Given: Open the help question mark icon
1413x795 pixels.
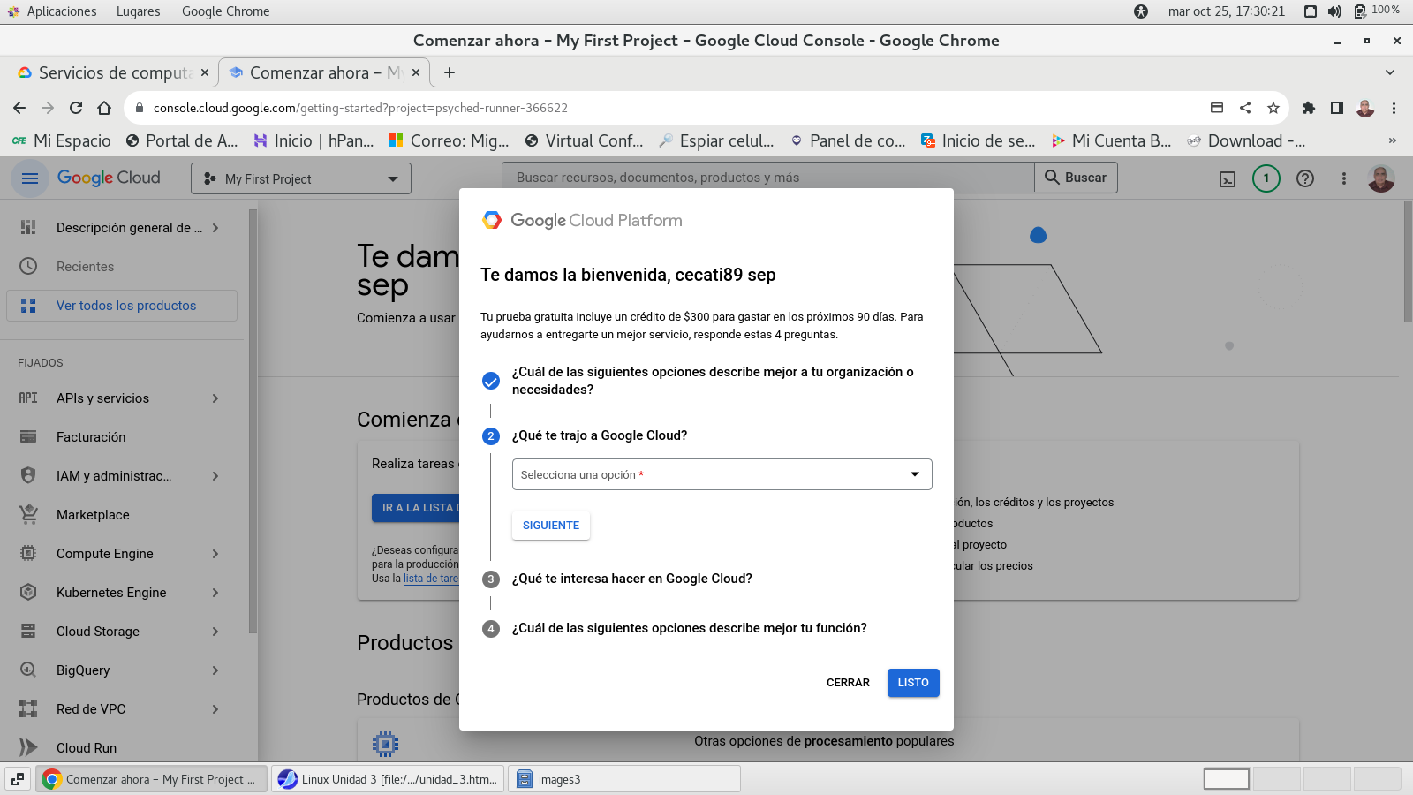Looking at the screenshot, I should (1304, 178).
